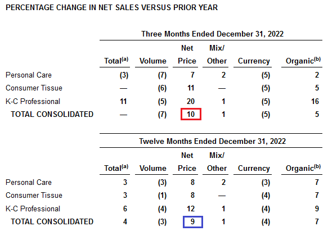
Task: Click the K-C Professional net price value 20
Action: pos(191,101)
